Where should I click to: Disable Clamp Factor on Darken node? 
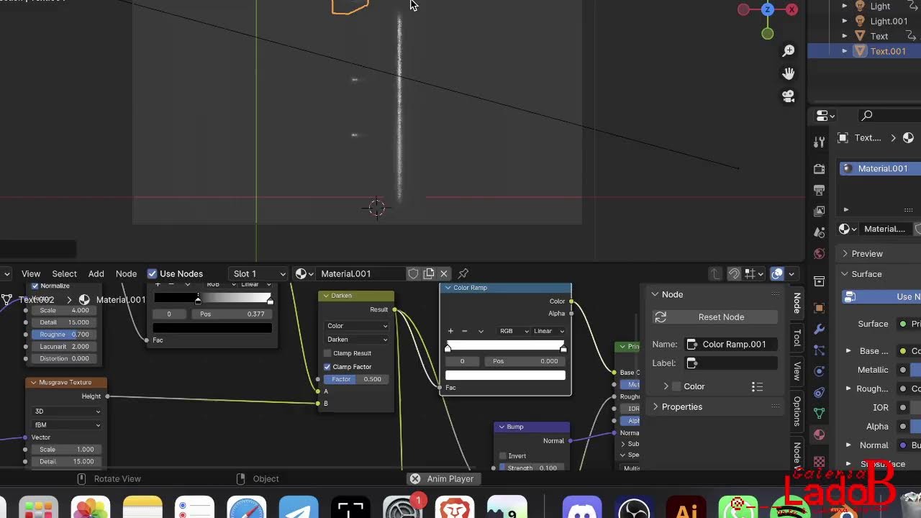click(x=327, y=367)
